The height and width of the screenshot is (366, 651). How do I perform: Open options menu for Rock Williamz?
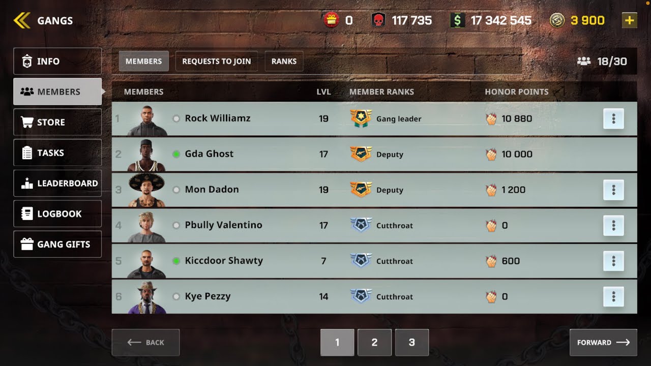pos(613,118)
